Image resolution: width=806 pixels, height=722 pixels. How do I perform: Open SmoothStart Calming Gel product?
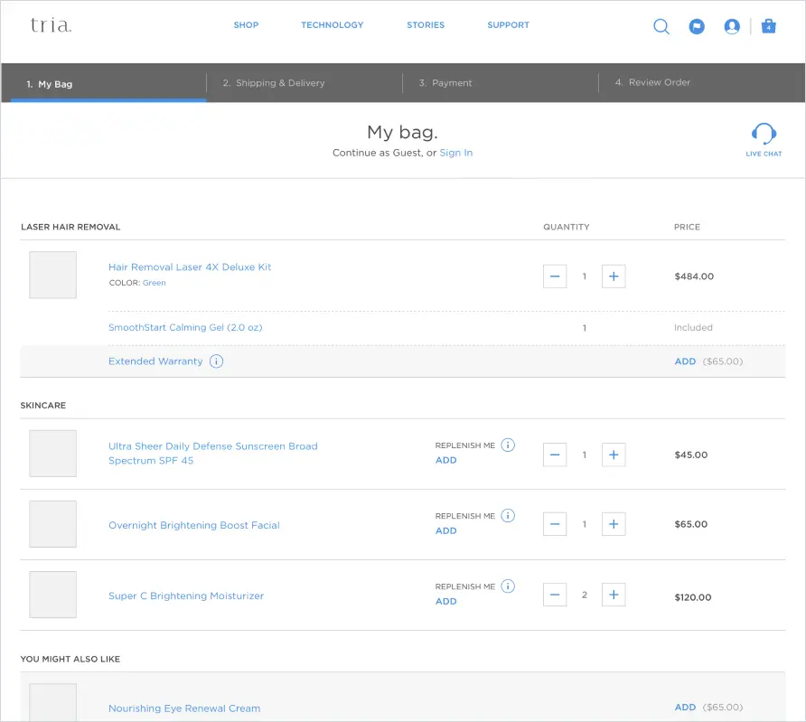[185, 327]
